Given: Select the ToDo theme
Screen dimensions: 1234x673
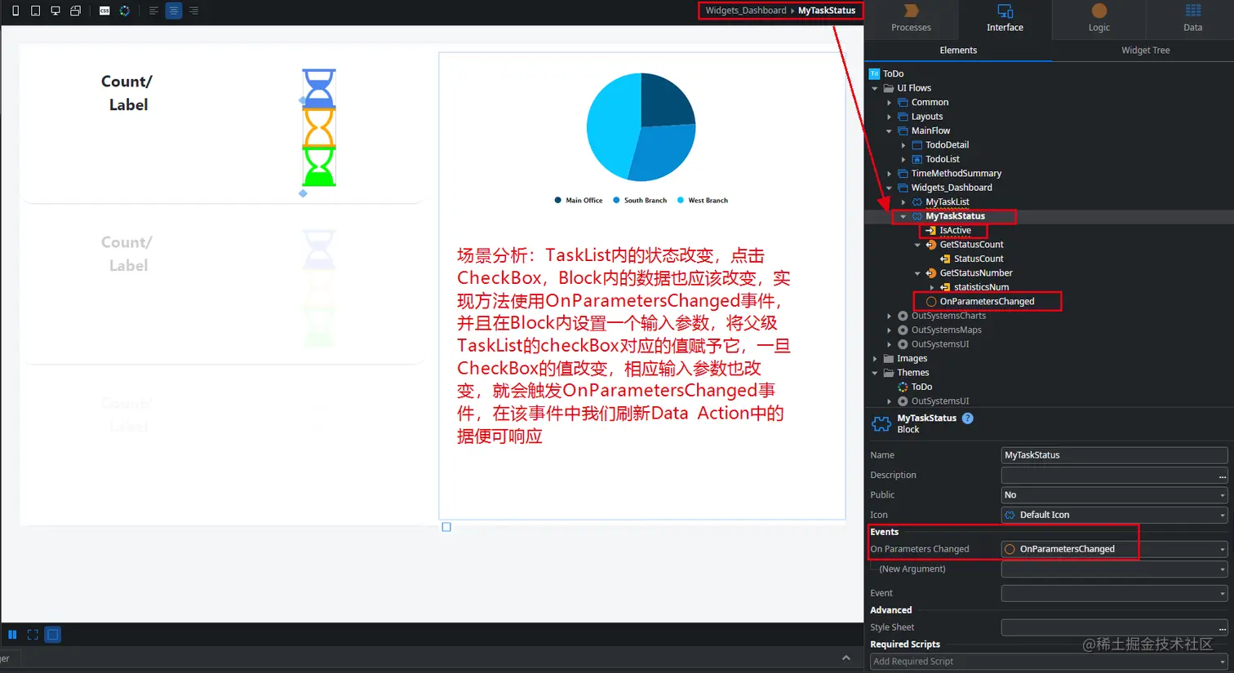Looking at the screenshot, I should point(921,387).
